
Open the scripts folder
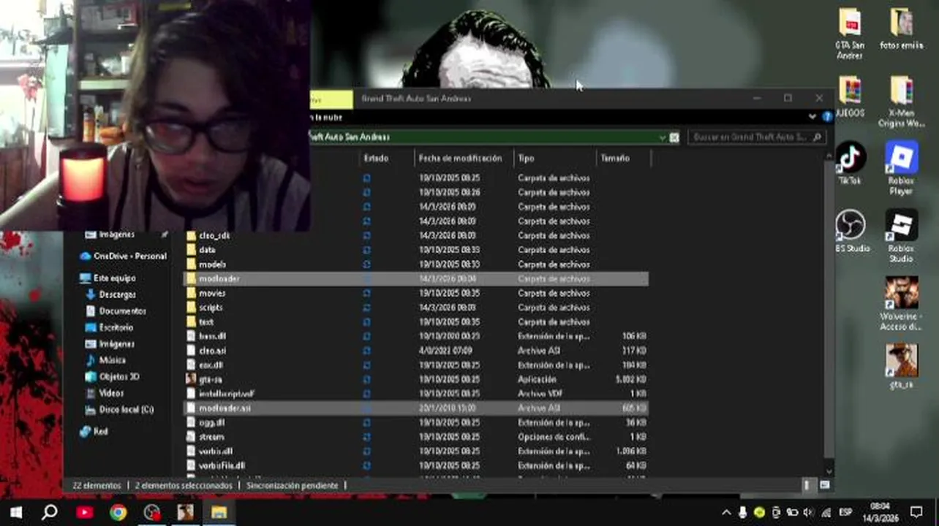point(211,308)
